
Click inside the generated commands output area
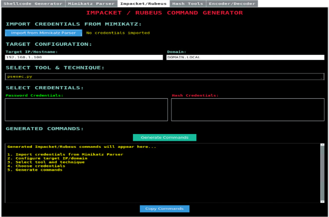point(162,186)
